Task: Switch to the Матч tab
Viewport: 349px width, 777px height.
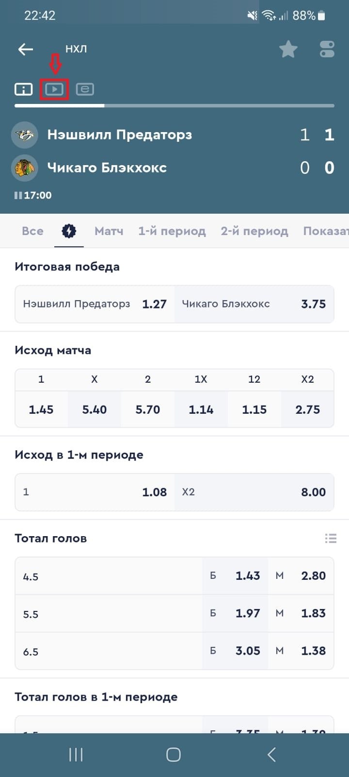Action: pyautogui.click(x=109, y=231)
